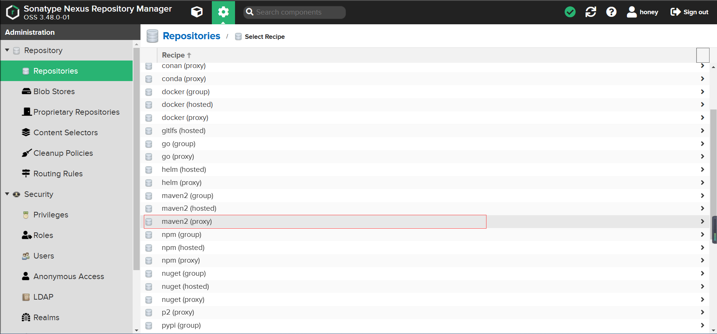Click the Privileges medal icon
717x334 pixels.
click(x=26, y=215)
